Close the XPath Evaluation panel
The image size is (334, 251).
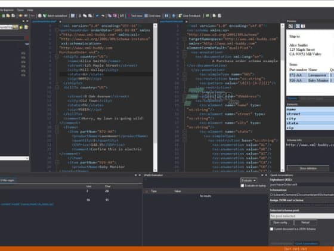(x=266, y=175)
